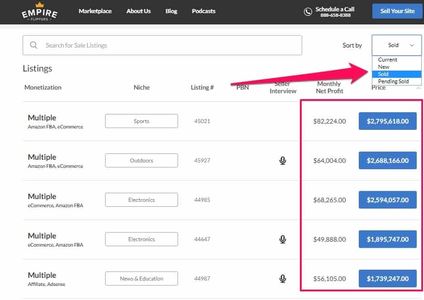
Task: Open the Marketplace menu
Action: coord(95,11)
